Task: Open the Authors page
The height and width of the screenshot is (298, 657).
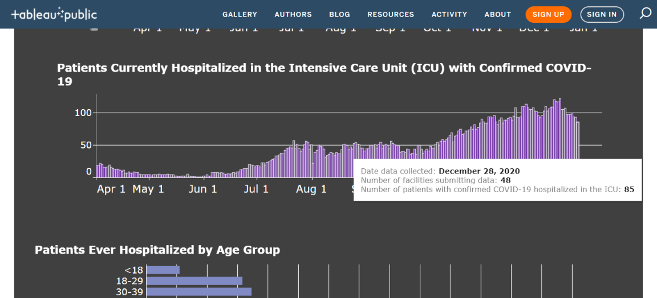Action: click(293, 15)
